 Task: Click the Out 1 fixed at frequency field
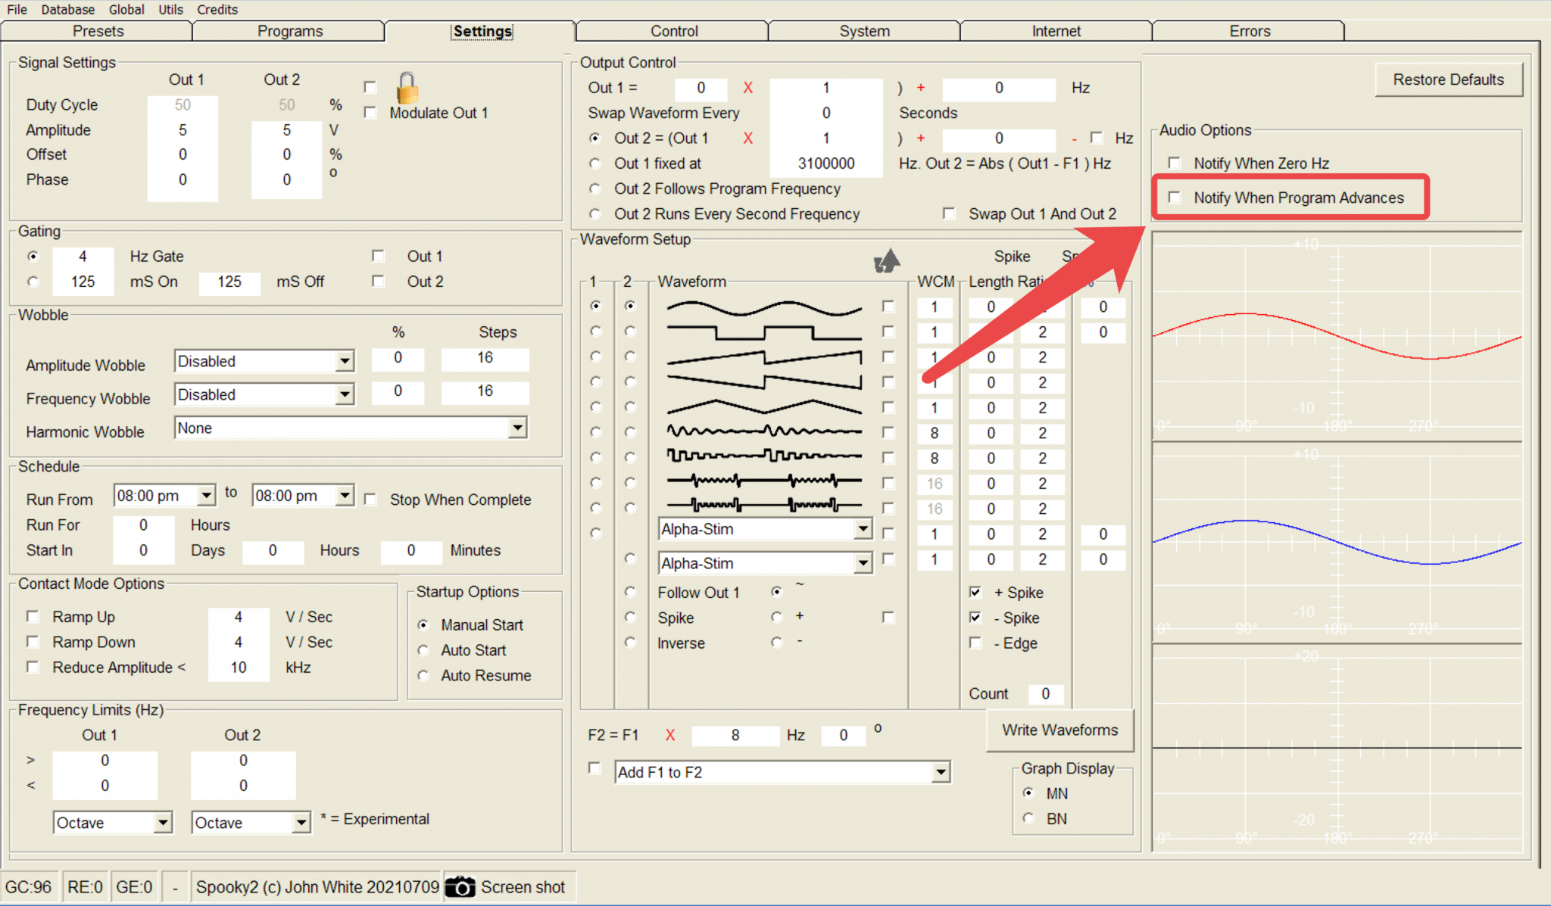click(x=825, y=163)
